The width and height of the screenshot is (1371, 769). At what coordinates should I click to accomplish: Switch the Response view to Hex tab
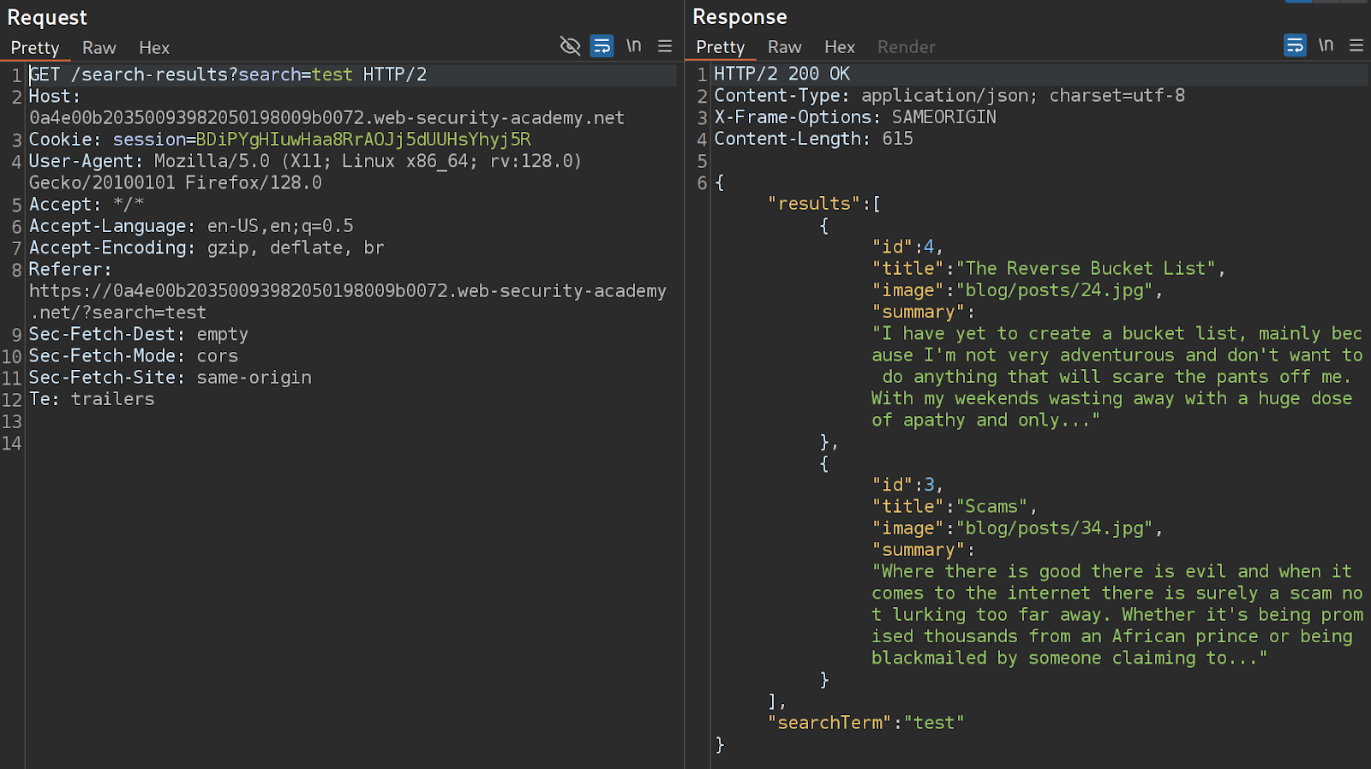pos(839,47)
